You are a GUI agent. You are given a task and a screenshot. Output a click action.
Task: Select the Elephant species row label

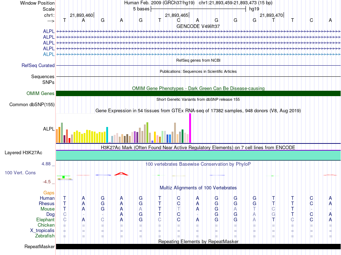pyautogui.click(x=45, y=219)
